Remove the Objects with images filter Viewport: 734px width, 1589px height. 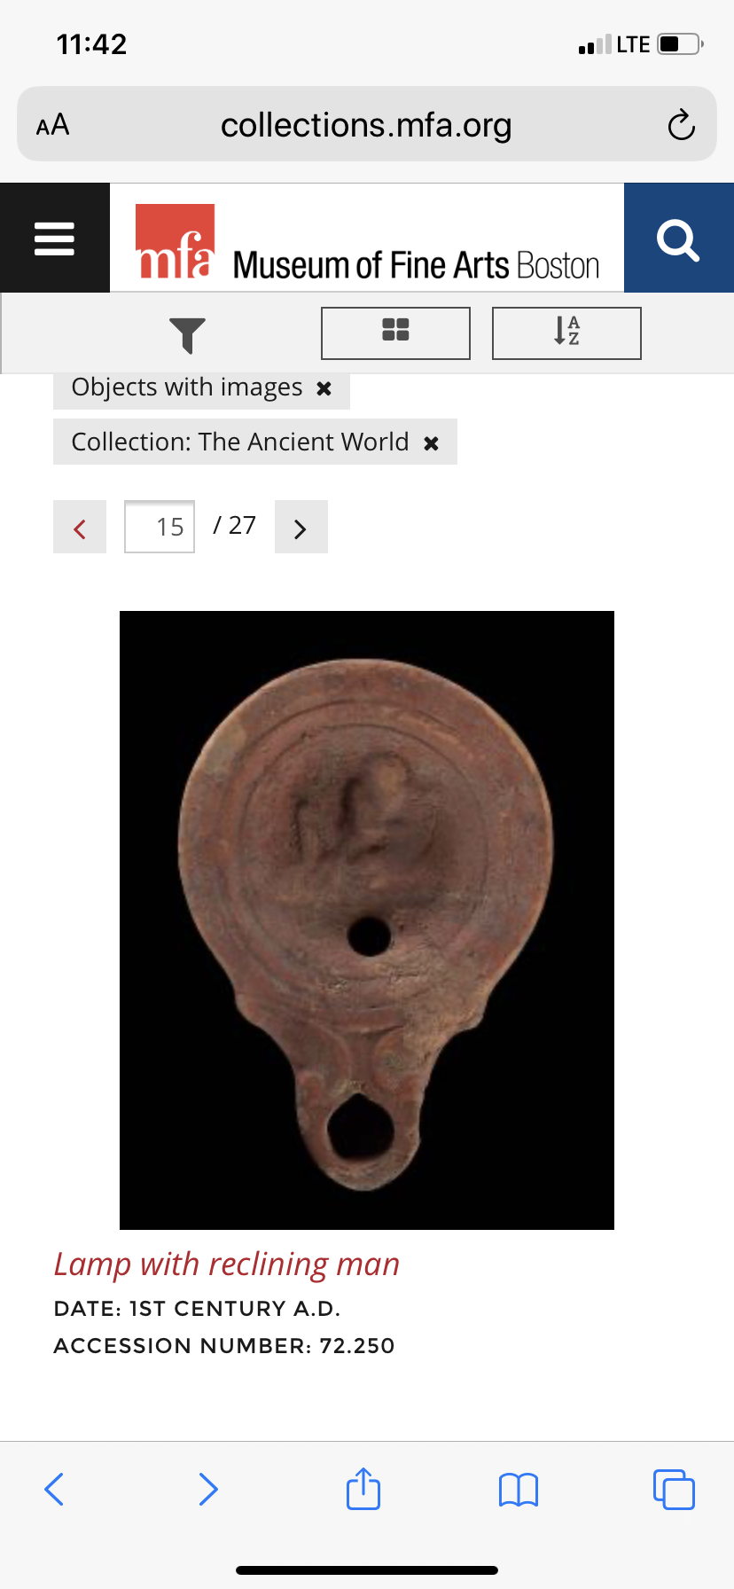pyautogui.click(x=324, y=388)
